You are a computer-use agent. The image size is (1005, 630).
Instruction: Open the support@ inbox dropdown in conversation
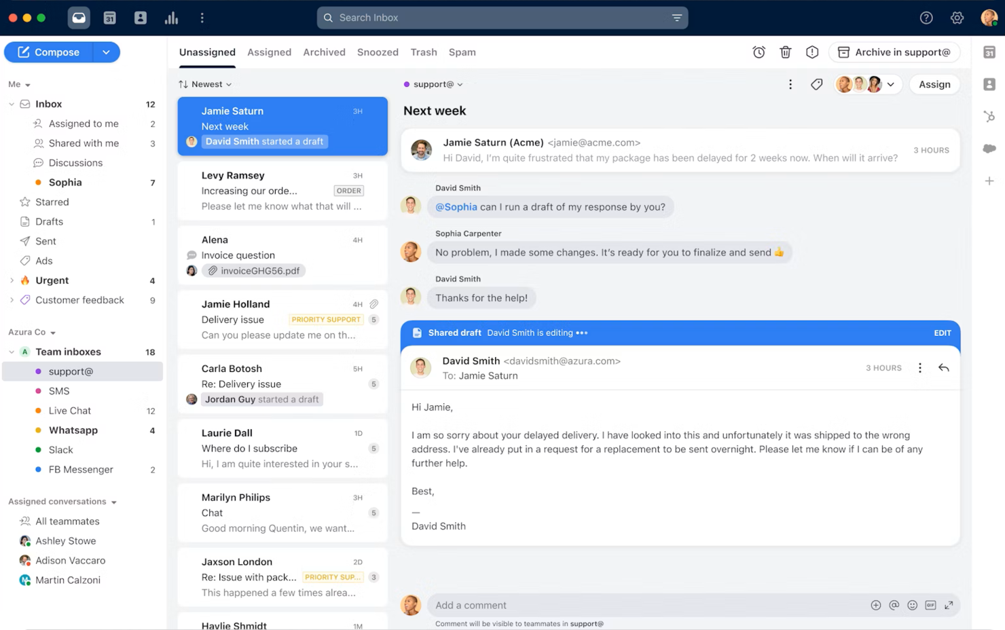coord(433,84)
